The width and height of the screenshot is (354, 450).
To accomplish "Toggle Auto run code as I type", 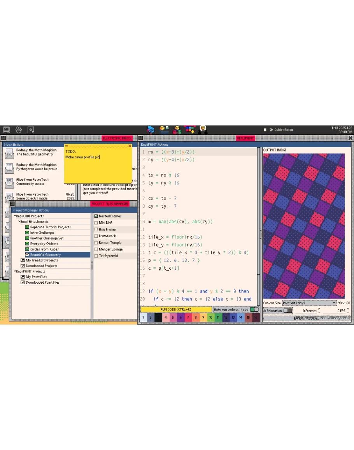I will [254, 309].
